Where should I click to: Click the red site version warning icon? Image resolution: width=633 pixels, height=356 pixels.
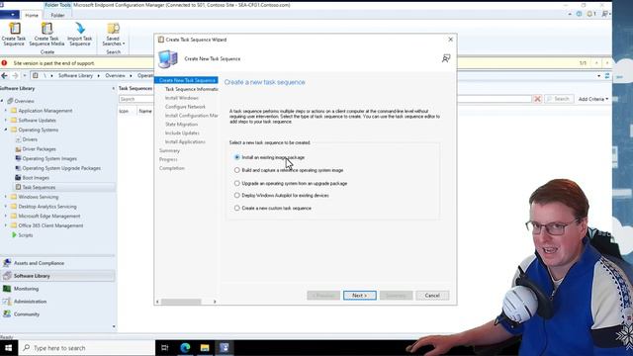(4, 63)
